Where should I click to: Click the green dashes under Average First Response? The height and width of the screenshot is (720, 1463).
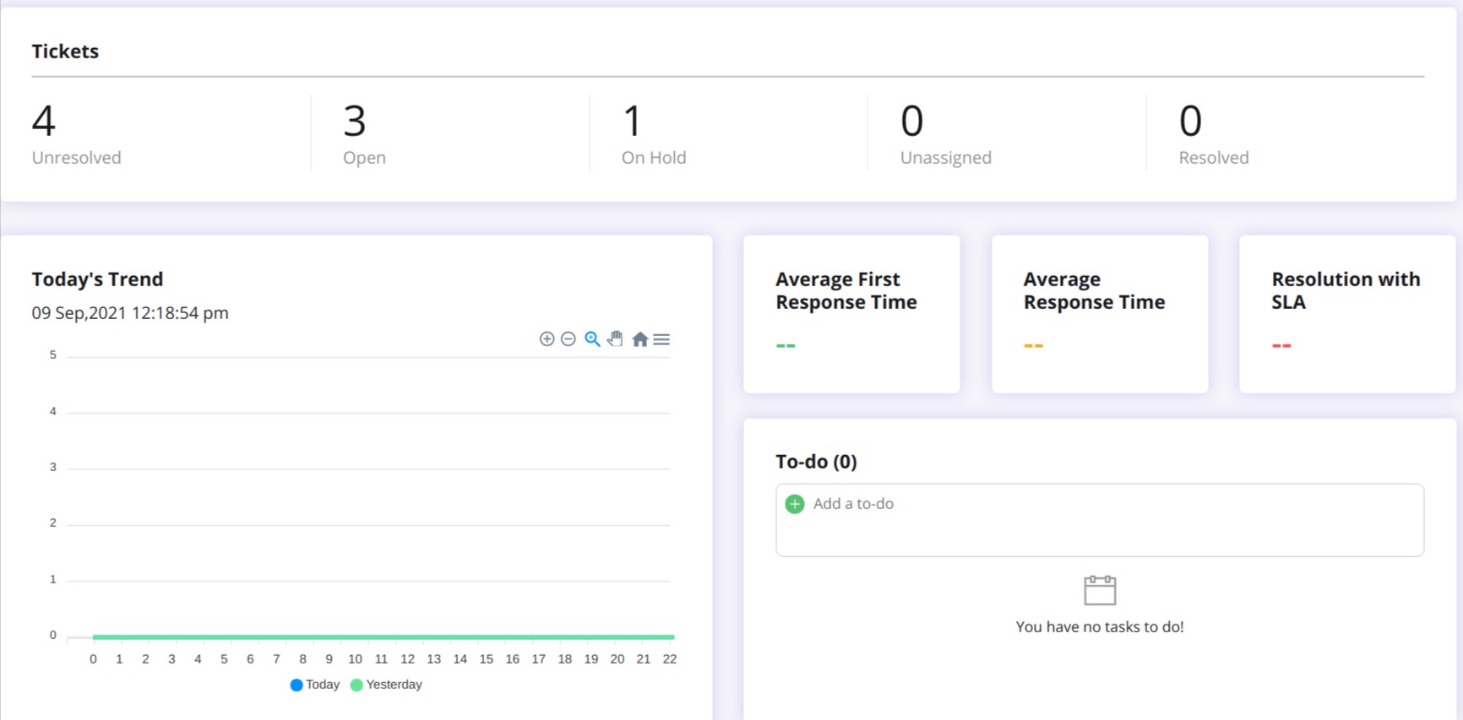(786, 345)
